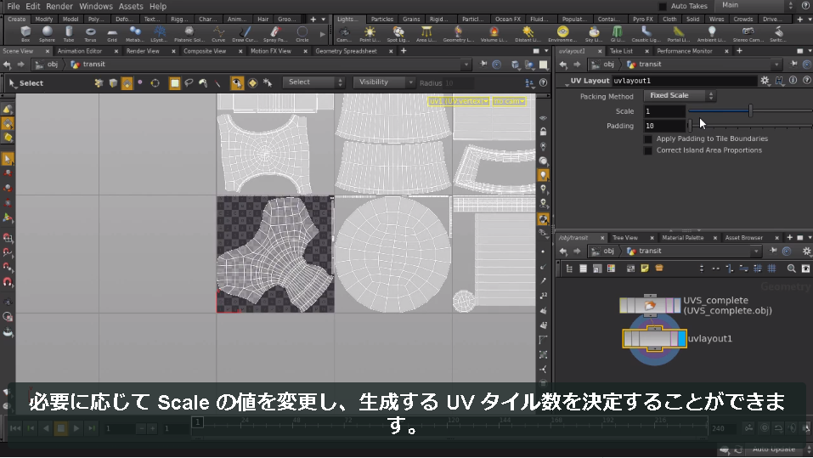The height and width of the screenshot is (458, 813).
Task: Click the network editor search magnifier icon
Action: pos(791,269)
